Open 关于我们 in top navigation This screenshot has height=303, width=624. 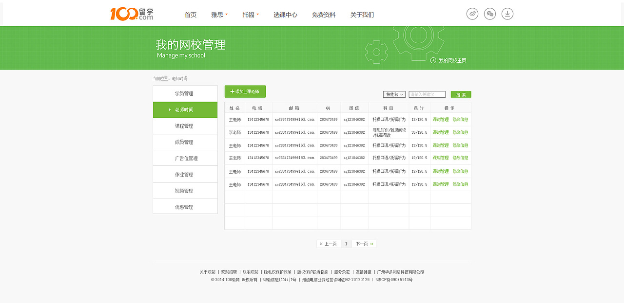[362, 15]
